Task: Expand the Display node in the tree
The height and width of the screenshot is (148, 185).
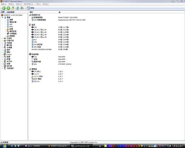Action: point(2,45)
